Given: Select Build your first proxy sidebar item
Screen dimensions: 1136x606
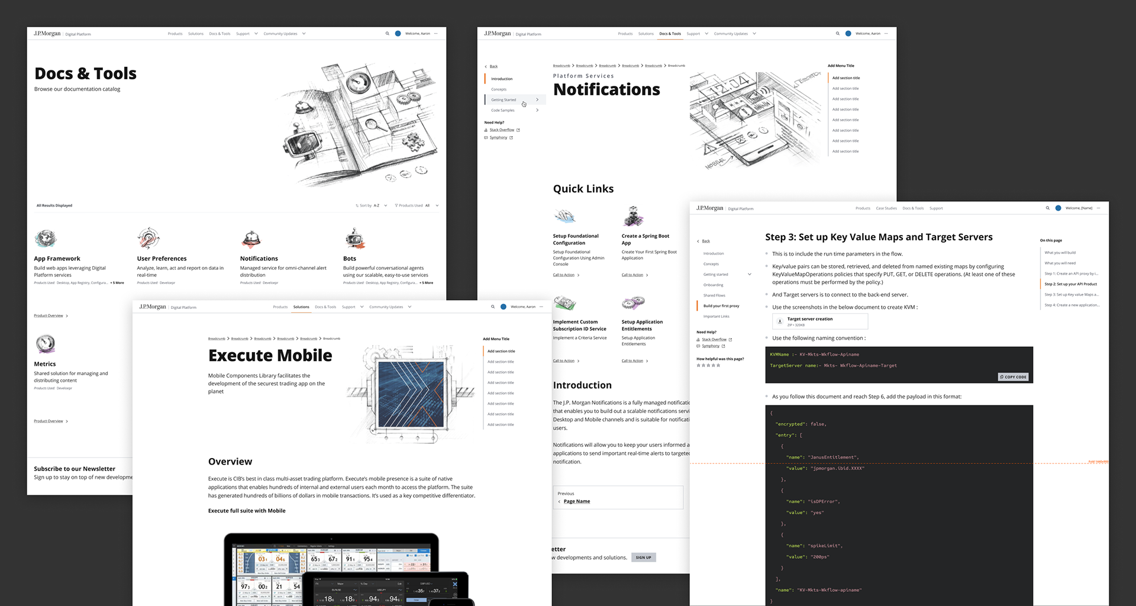Looking at the screenshot, I should (721, 306).
